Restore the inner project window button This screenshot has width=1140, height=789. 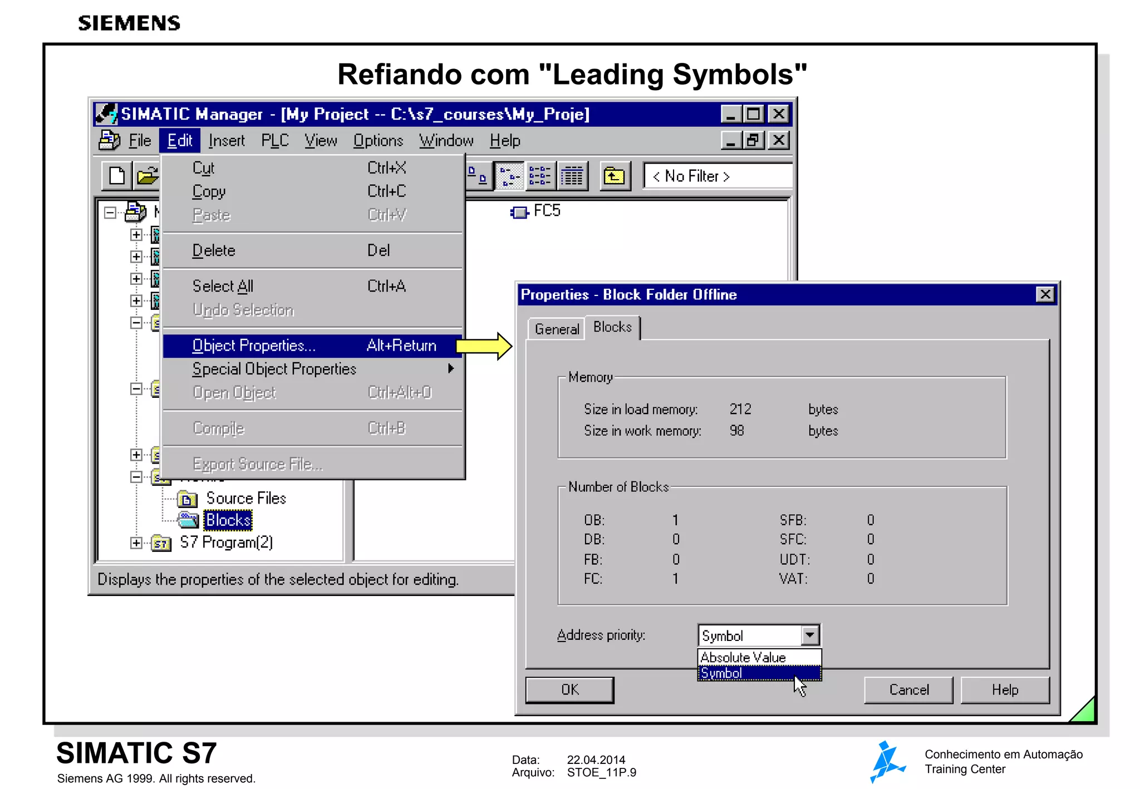753,140
